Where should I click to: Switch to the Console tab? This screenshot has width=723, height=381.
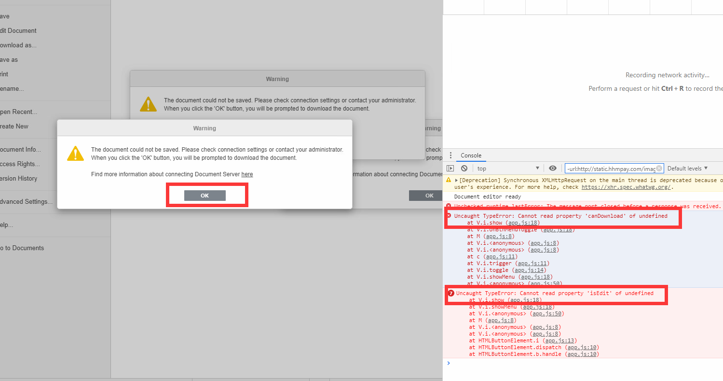[x=470, y=155]
